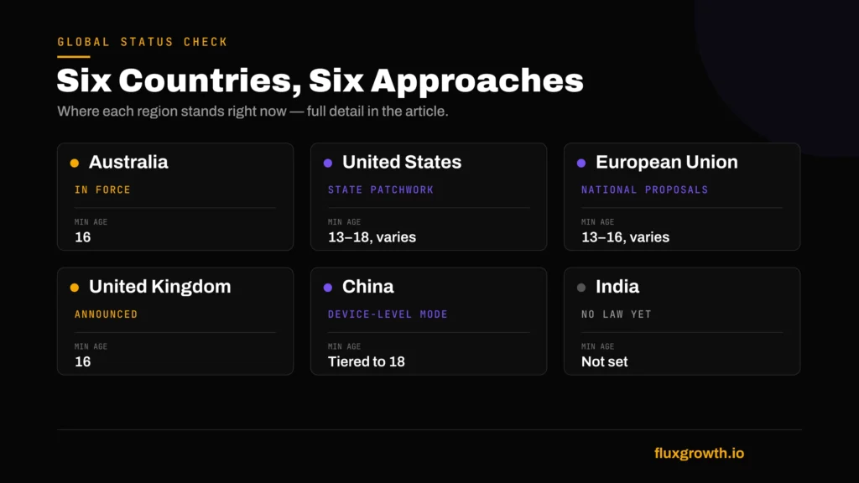Click the orange dot beside Australia
Screen dimensions: 859x483
(x=75, y=164)
